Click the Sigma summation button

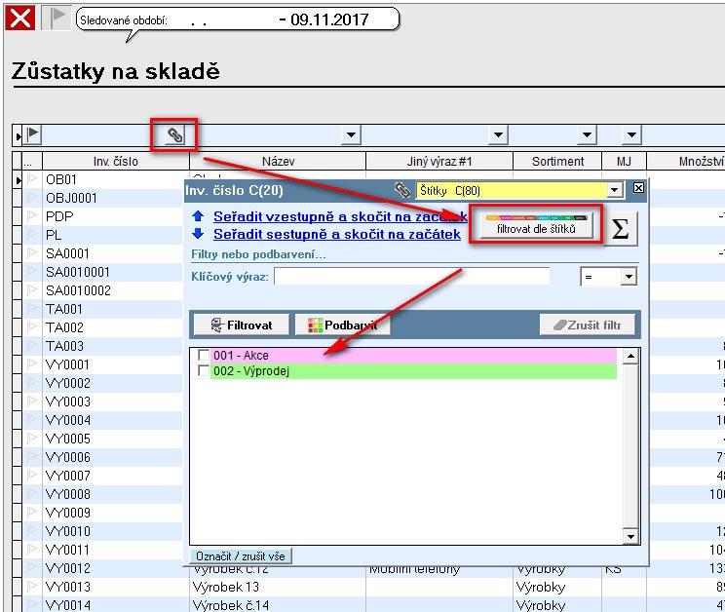point(620,228)
